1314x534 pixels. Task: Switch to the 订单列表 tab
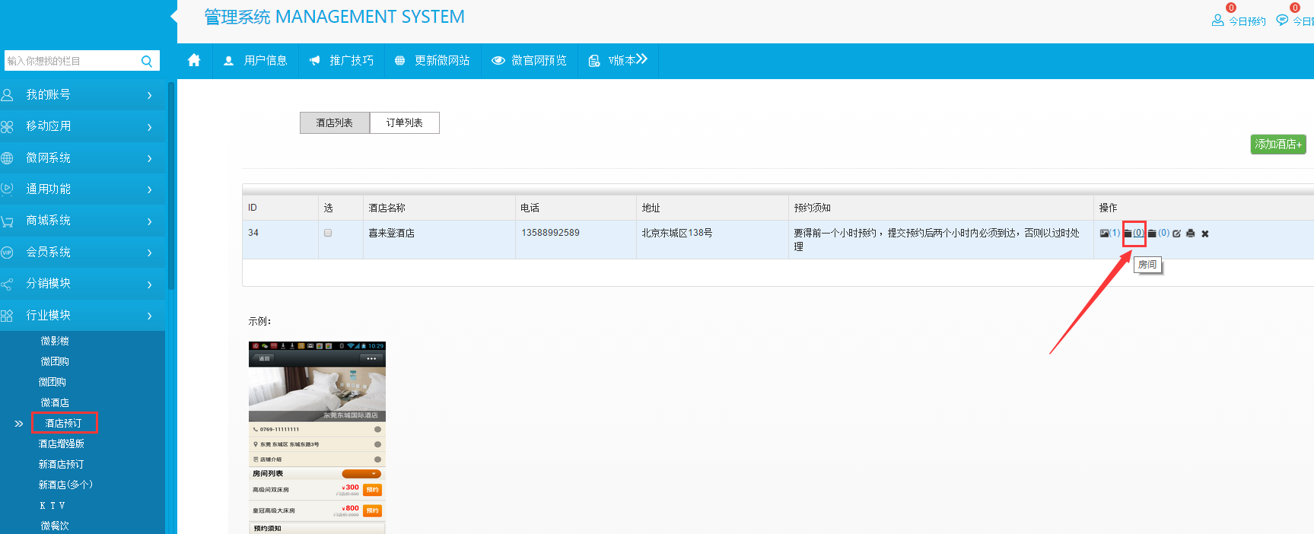(404, 122)
